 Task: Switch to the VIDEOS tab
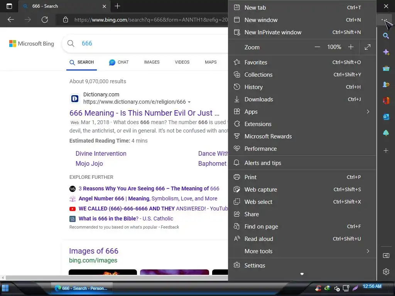pyautogui.click(x=182, y=62)
